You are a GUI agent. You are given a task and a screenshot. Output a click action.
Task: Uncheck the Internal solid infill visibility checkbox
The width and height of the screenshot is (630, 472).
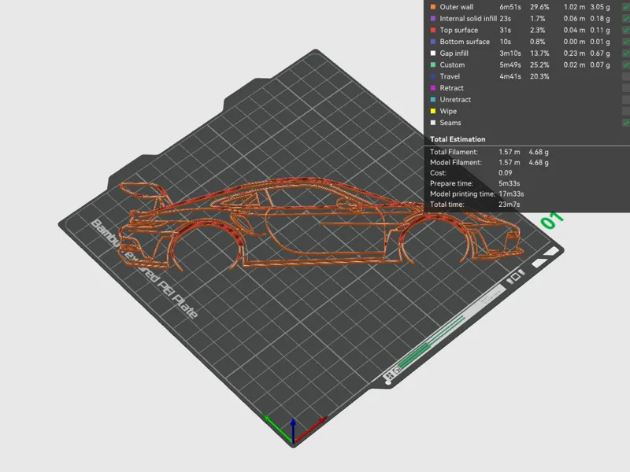[626, 18]
